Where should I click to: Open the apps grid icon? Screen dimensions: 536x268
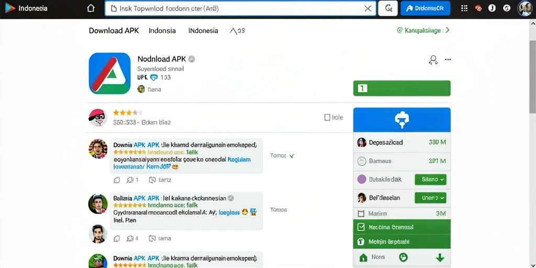pyautogui.click(x=464, y=8)
